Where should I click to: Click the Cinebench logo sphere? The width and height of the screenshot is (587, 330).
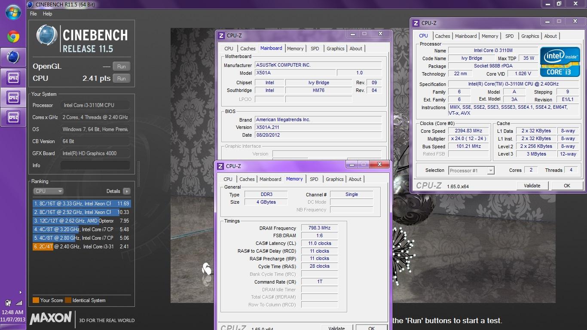pyautogui.click(x=47, y=35)
